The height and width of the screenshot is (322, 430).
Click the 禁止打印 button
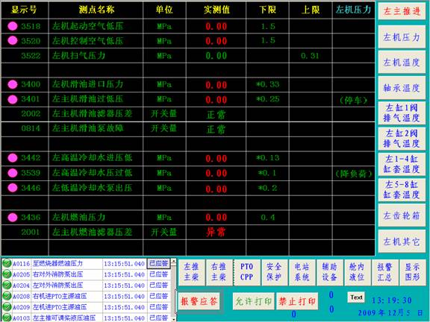pos(297,301)
